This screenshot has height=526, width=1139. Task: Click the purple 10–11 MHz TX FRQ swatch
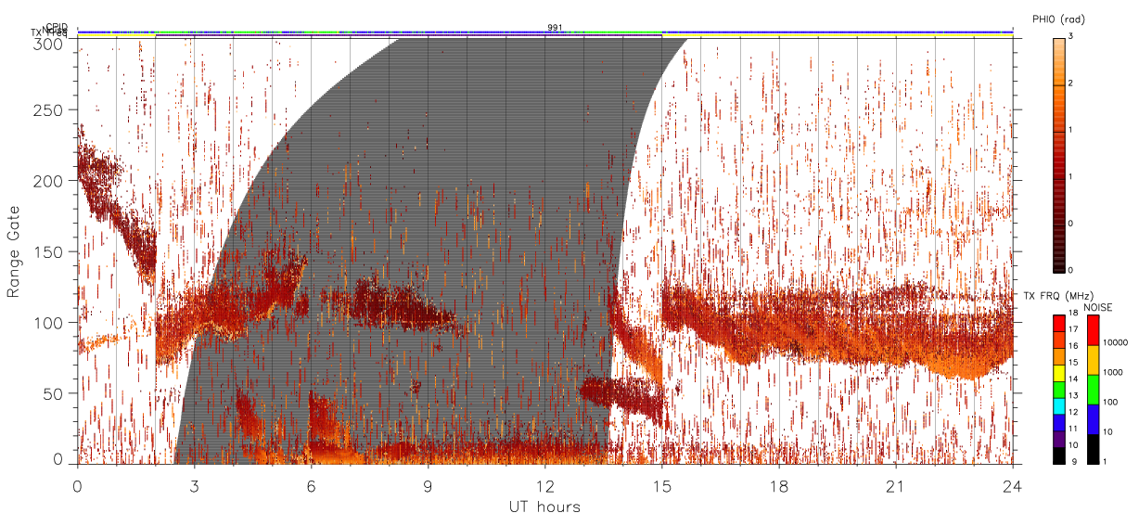[x=1058, y=439]
